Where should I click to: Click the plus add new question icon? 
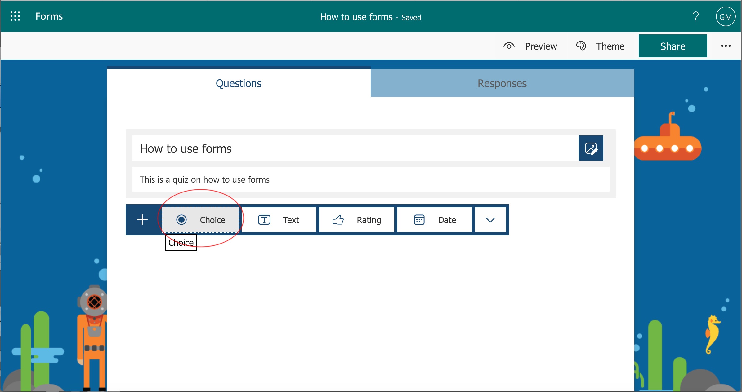click(142, 220)
